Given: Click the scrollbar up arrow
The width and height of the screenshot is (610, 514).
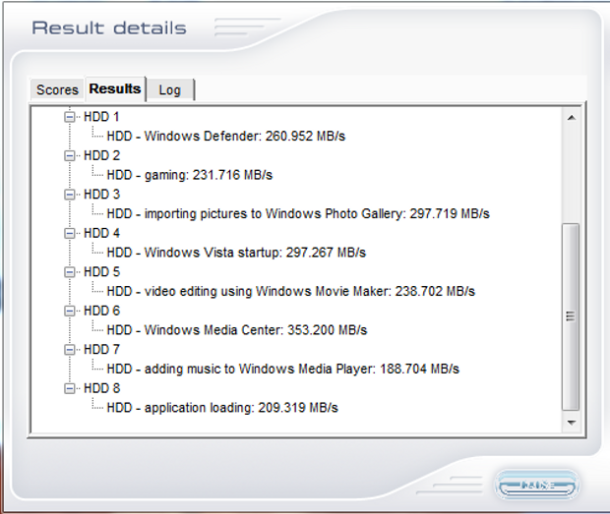Looking at the screenshot, I should point(570,118).
